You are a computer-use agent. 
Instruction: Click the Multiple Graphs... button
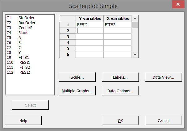click(x=77, y=91)
